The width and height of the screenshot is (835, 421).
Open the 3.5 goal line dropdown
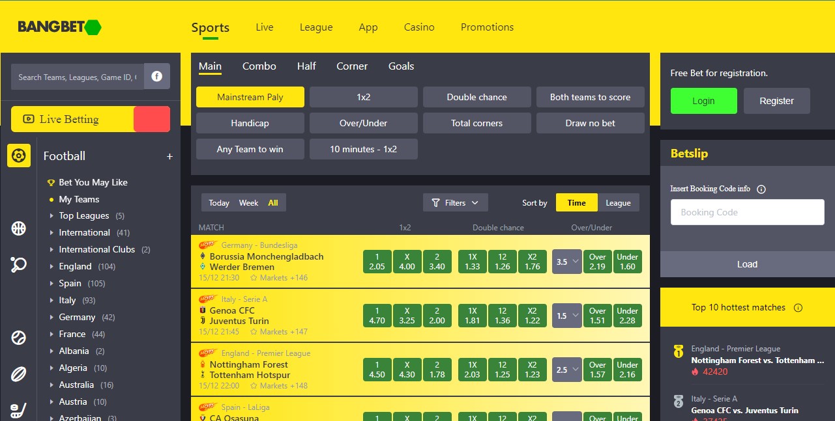pos(566,262)
